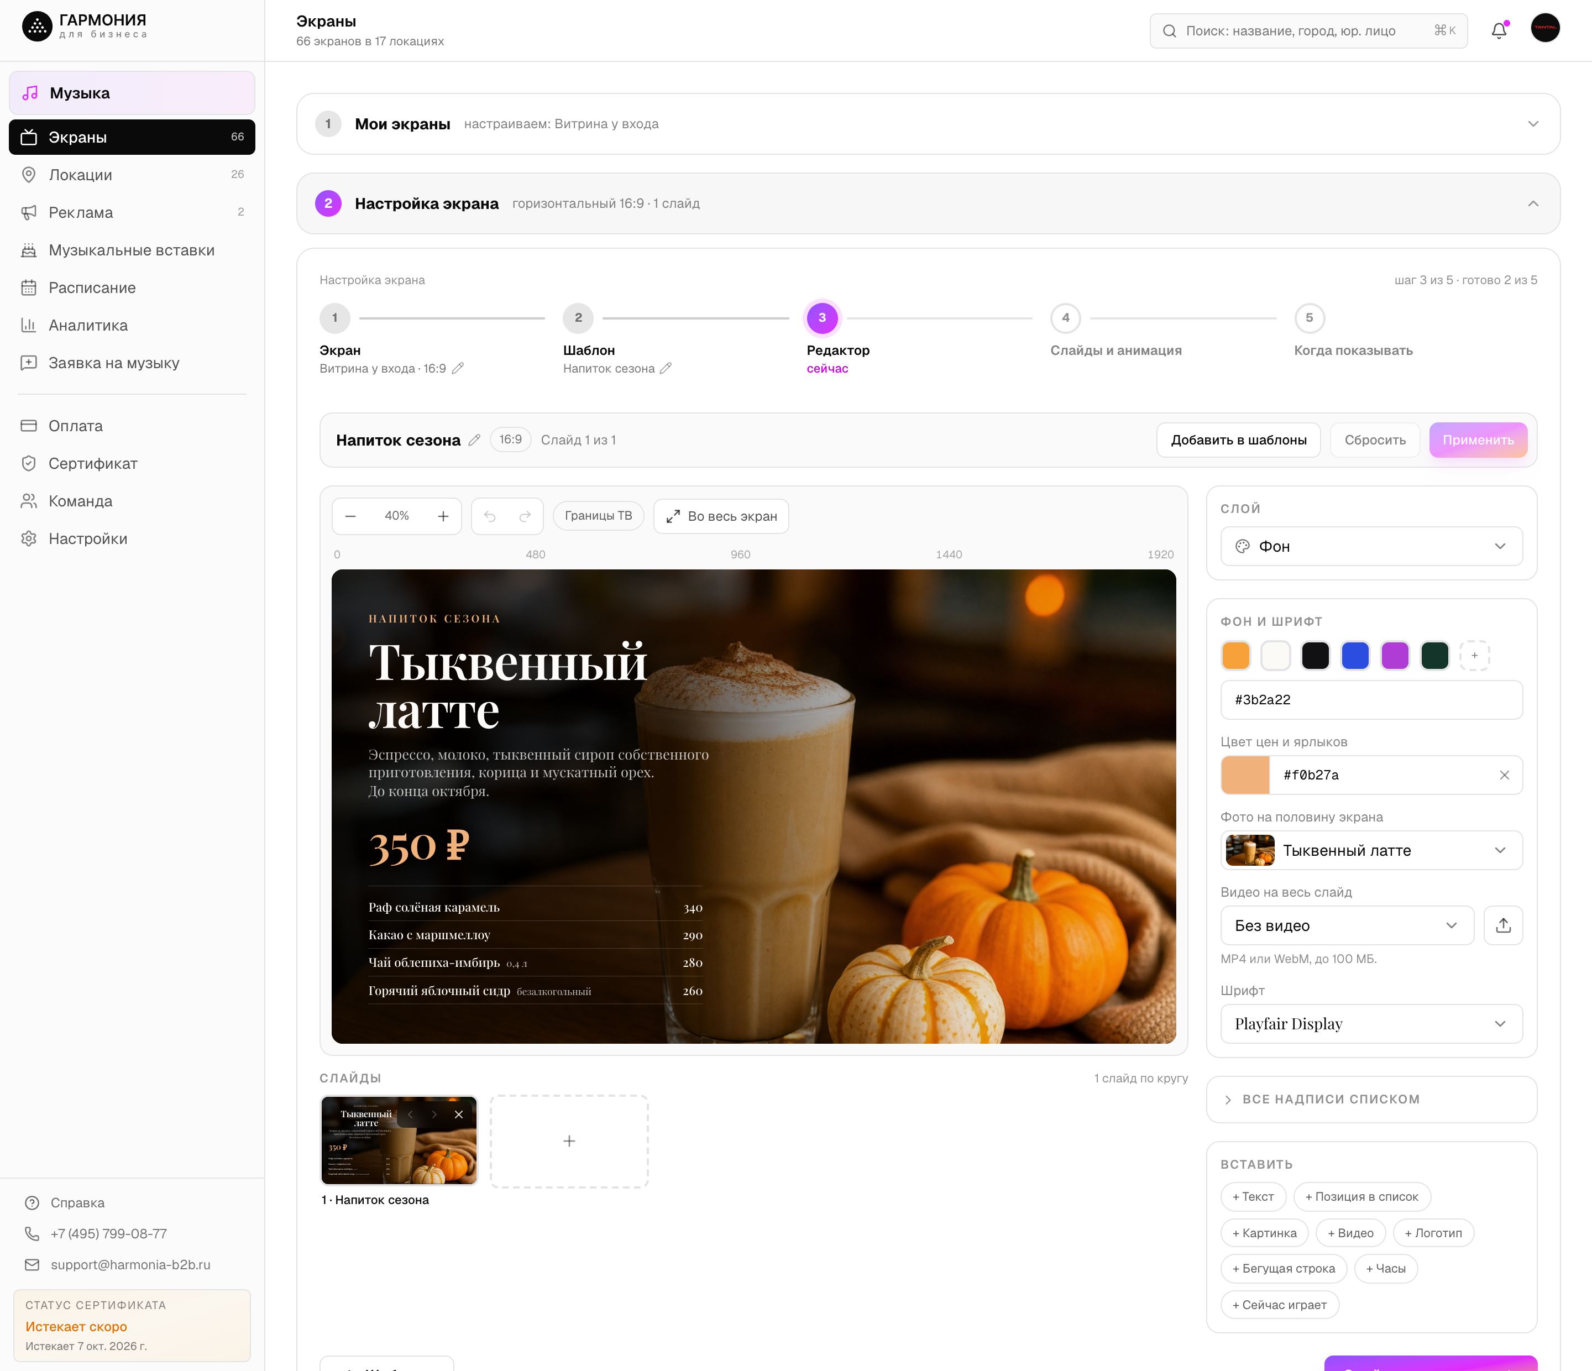Image resolution: width=1592 pixels, height=1371 pixels.
Task: Click the Применить button
Action: pos(1478,441)
